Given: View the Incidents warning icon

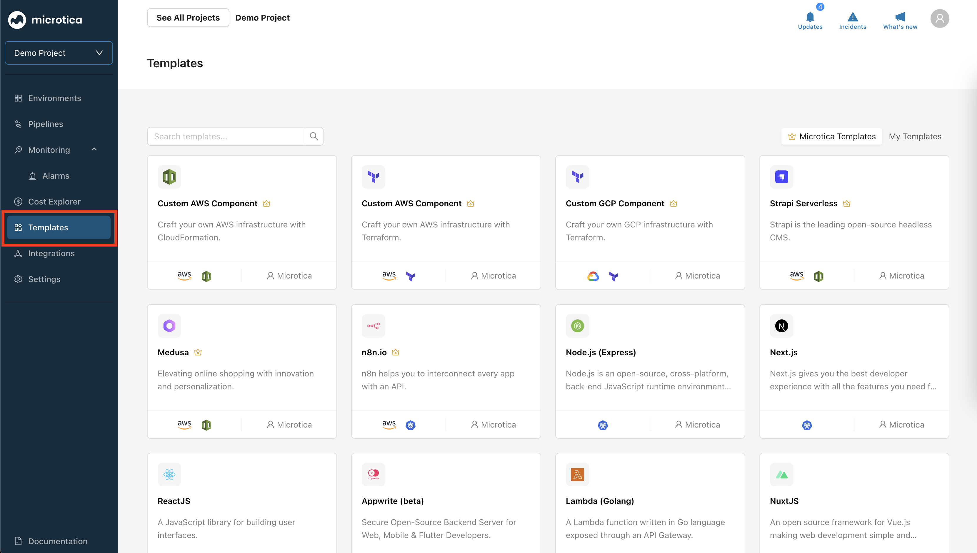Looking at the screenshot, I should tap(853, 17).
